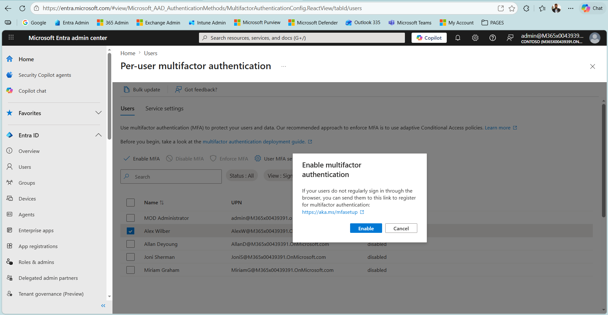
Task: Toggle the select-all header checkbox
Action: [x=131, y=203]
